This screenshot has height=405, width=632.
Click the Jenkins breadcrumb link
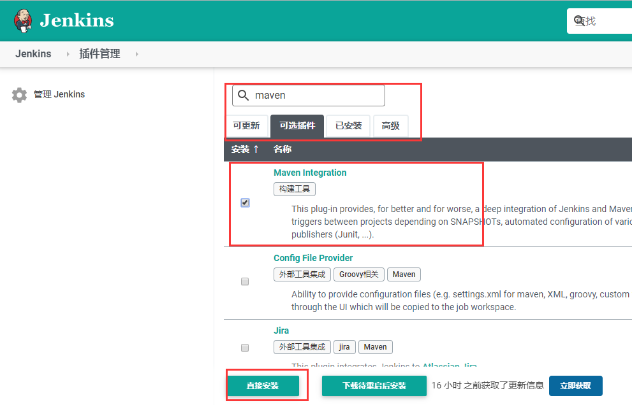point(33,54)
